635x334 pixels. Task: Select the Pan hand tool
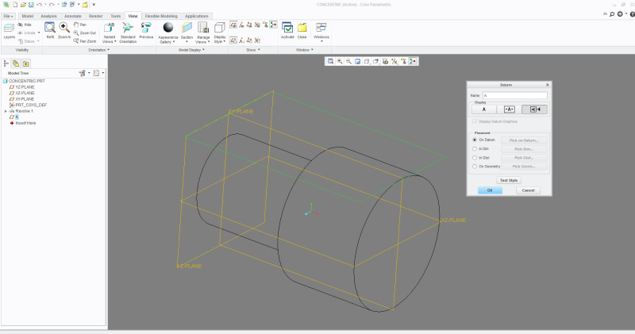pos(80,25)
